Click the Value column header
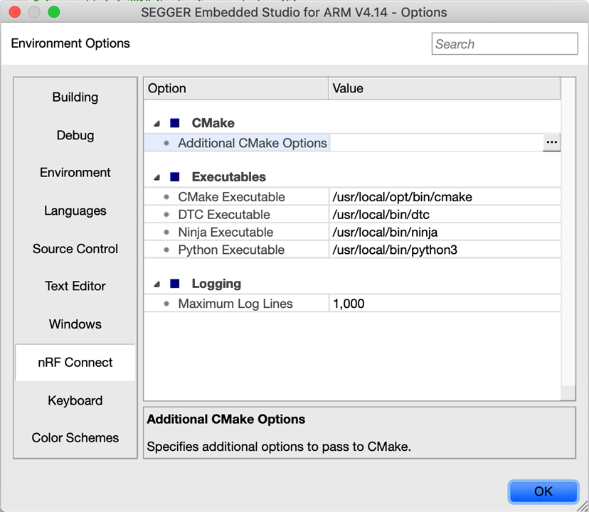Screen dimensions: 589x512 pos(445,88)
